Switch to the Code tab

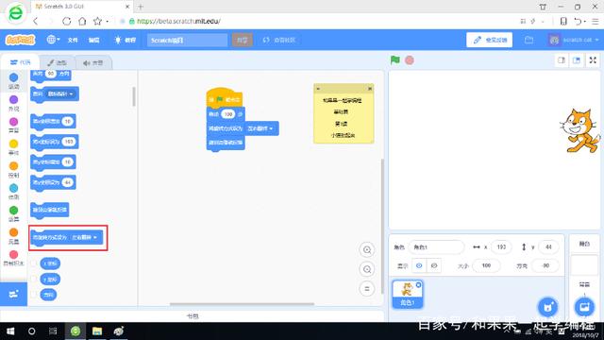(21, 62)
